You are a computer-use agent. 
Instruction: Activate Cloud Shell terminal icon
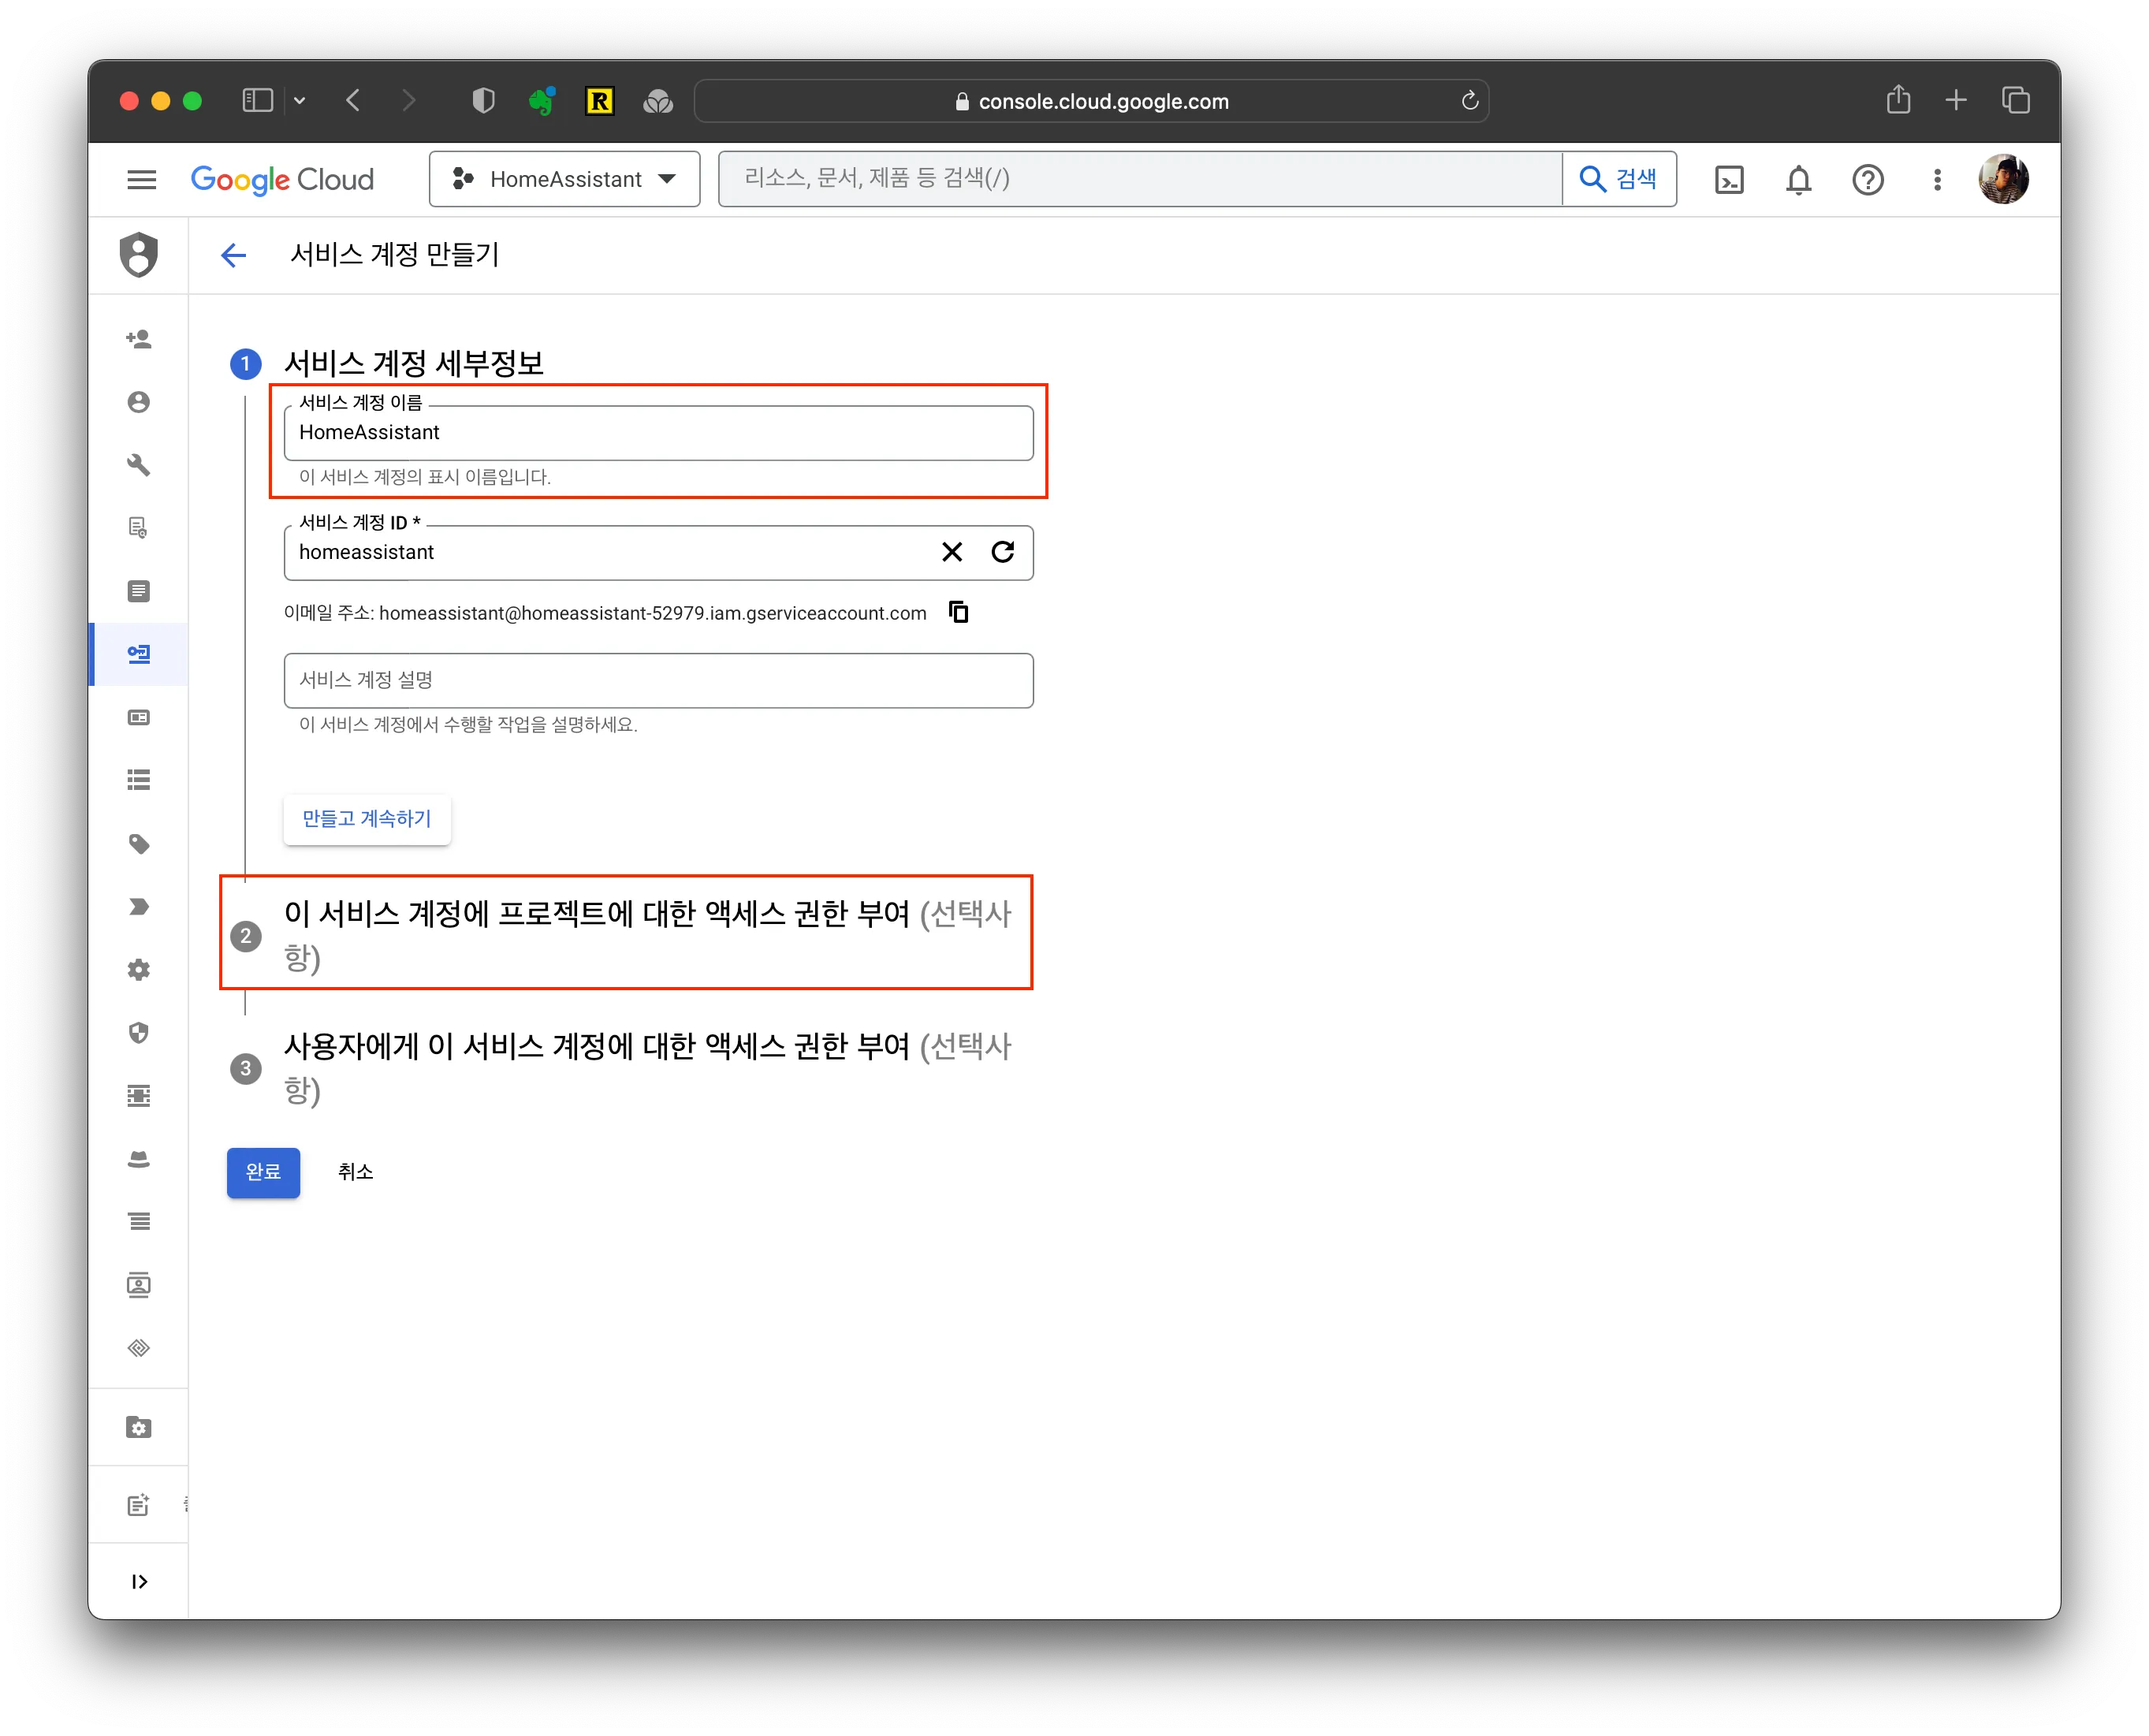pyautogui.click(x=1729, y=180)
